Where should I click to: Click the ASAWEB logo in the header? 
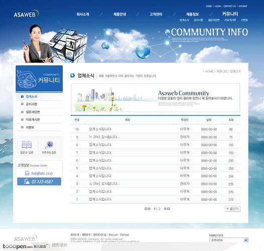[x=26, y=14]
